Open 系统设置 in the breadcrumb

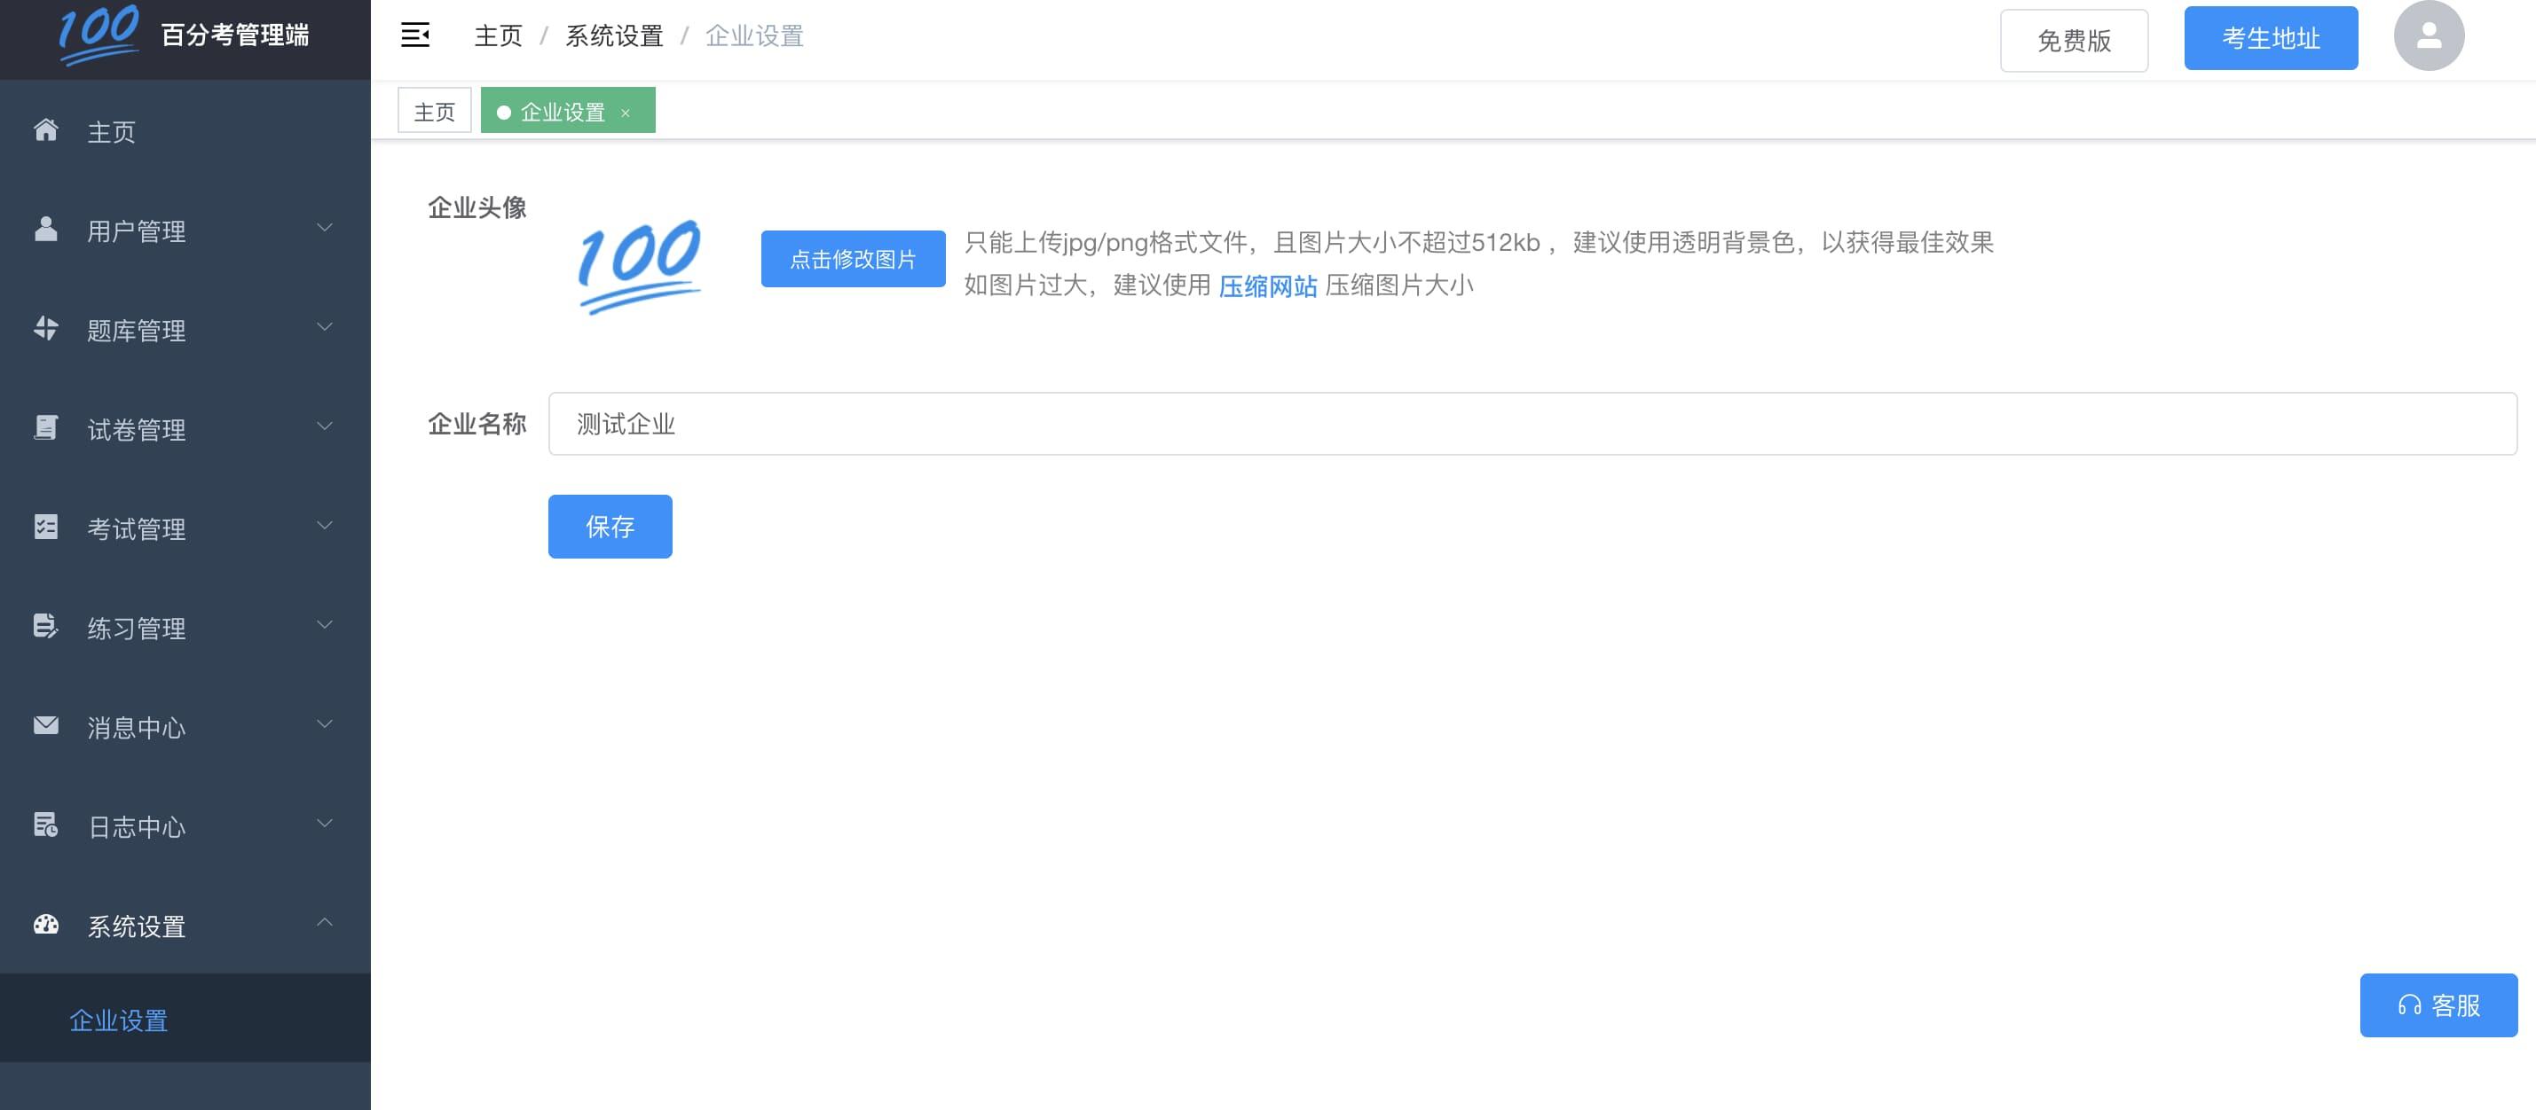(613, 35)
